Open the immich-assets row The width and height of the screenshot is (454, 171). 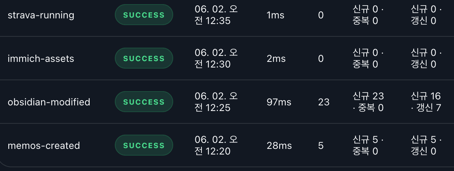(x=227, y=58)
